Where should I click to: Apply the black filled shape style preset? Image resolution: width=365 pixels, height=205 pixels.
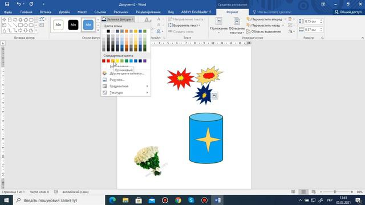pos(73,25)
